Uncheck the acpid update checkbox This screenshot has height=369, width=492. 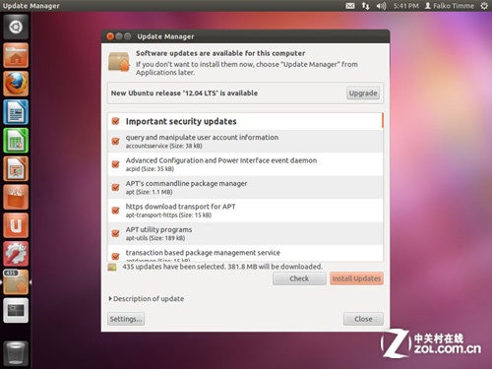(115, 164)
